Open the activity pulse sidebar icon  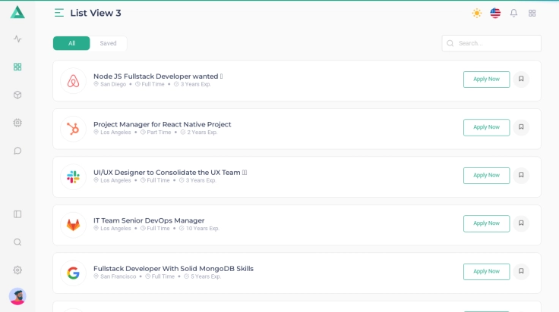click(x=17, y=39)
